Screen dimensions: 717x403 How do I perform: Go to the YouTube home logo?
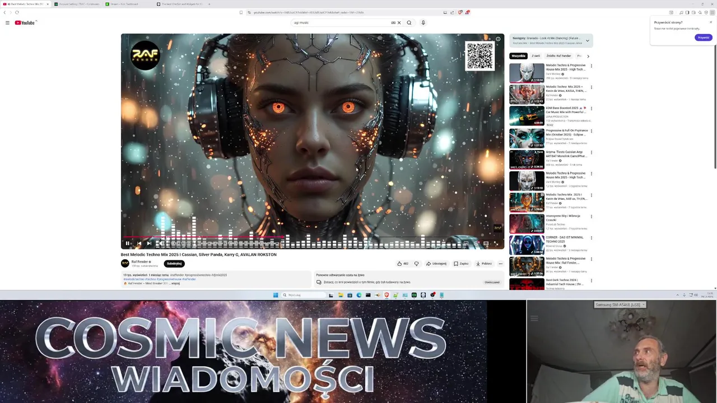coord(25,23)
